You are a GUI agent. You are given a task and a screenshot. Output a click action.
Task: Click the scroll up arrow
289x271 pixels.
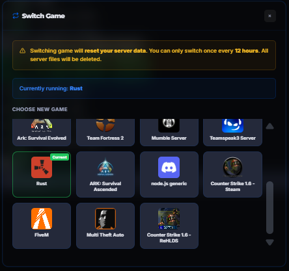[269, 126]
